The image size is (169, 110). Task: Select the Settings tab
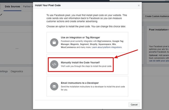4,71
